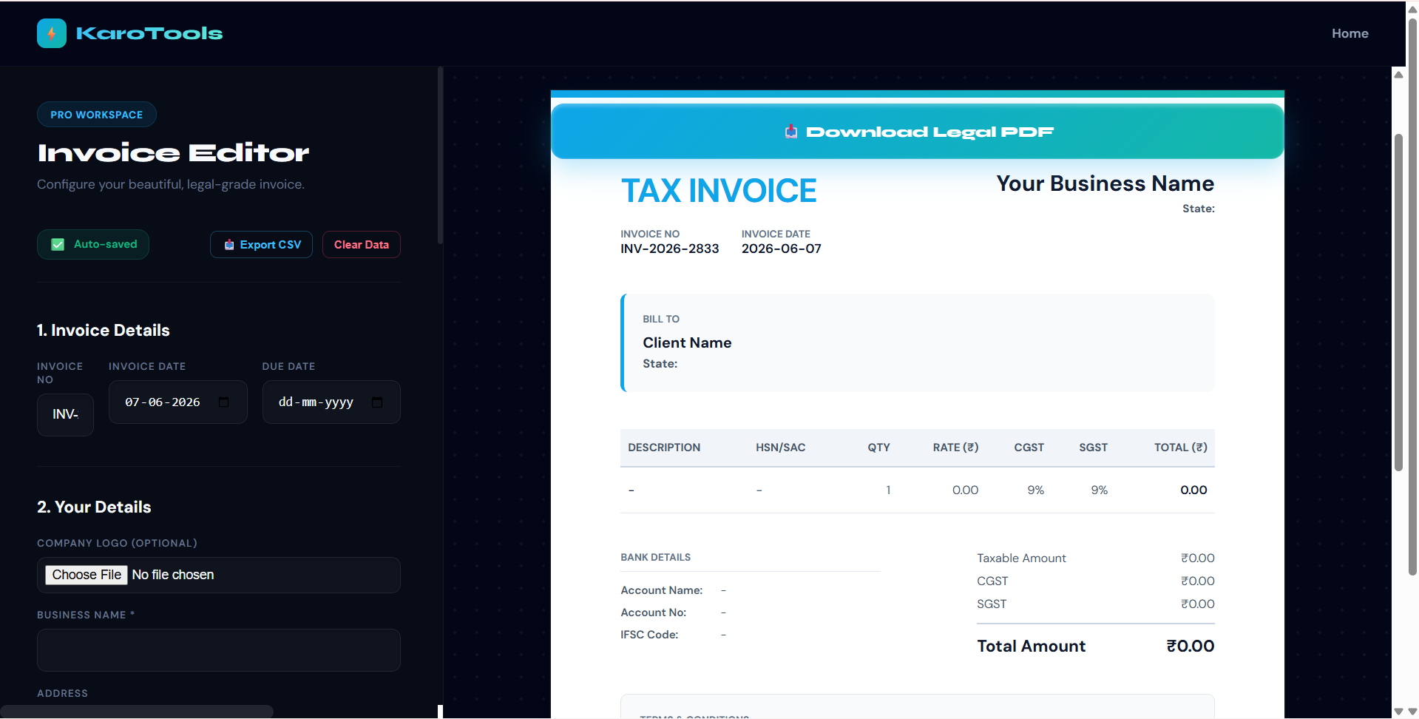
Task: Focus the Business Name input field
Action: pos(219,650)
